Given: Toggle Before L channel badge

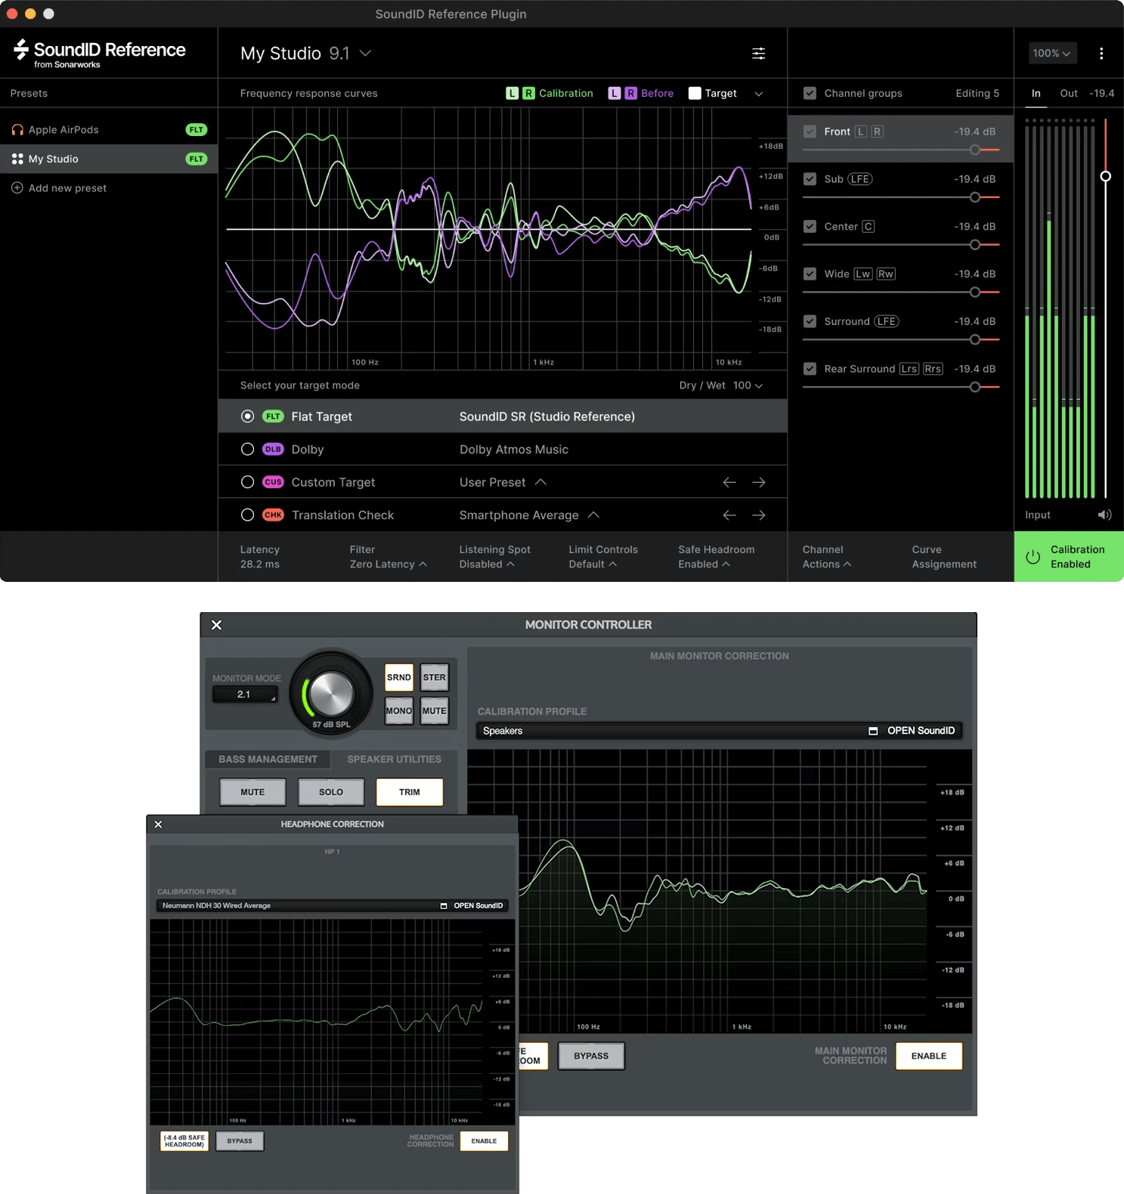Looking at the screenshot, I should point(615,93).
